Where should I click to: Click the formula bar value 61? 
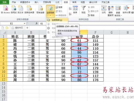click(42, 24)
